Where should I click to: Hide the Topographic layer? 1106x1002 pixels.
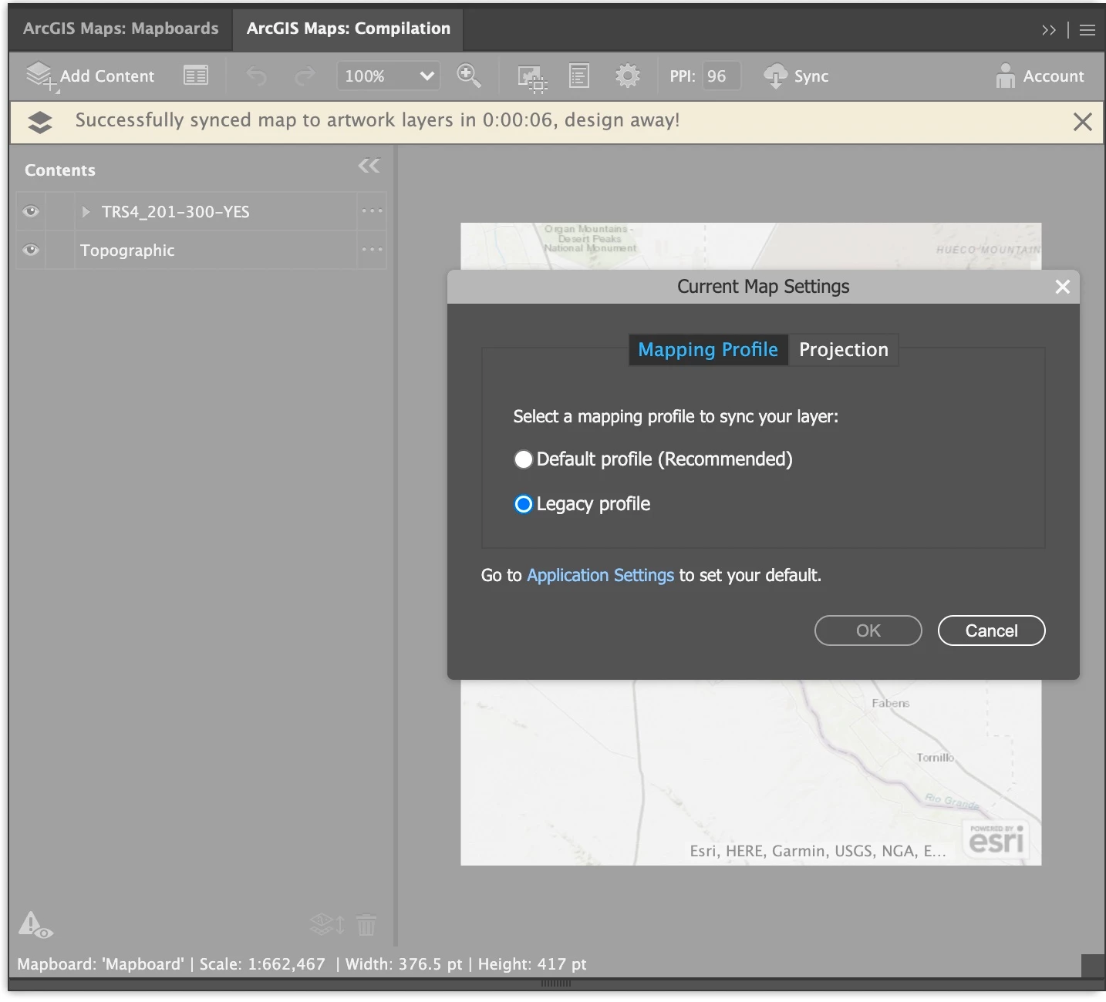tap(31, 250)
